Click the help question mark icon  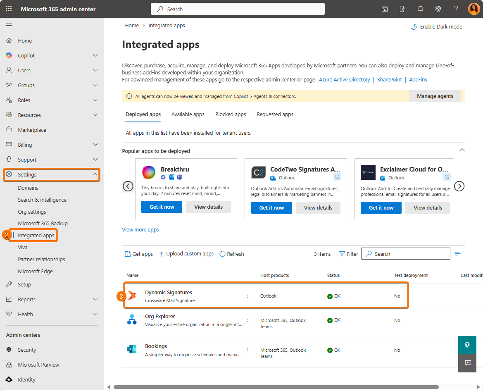coord(456,9)
